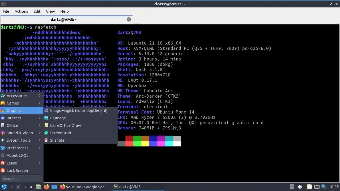Open the Help menu
Viewport: 340px width, 191px height.
point(64,11)
